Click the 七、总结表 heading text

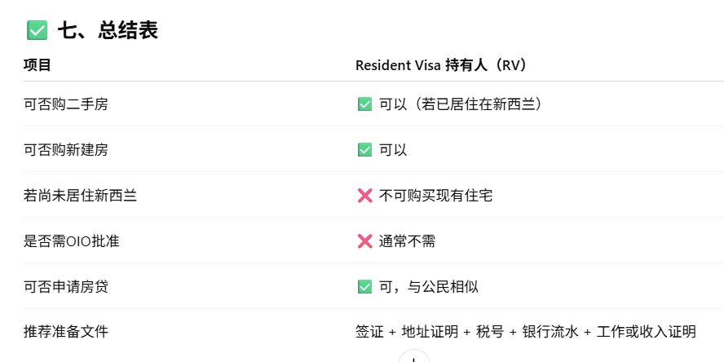pos(107,31)
